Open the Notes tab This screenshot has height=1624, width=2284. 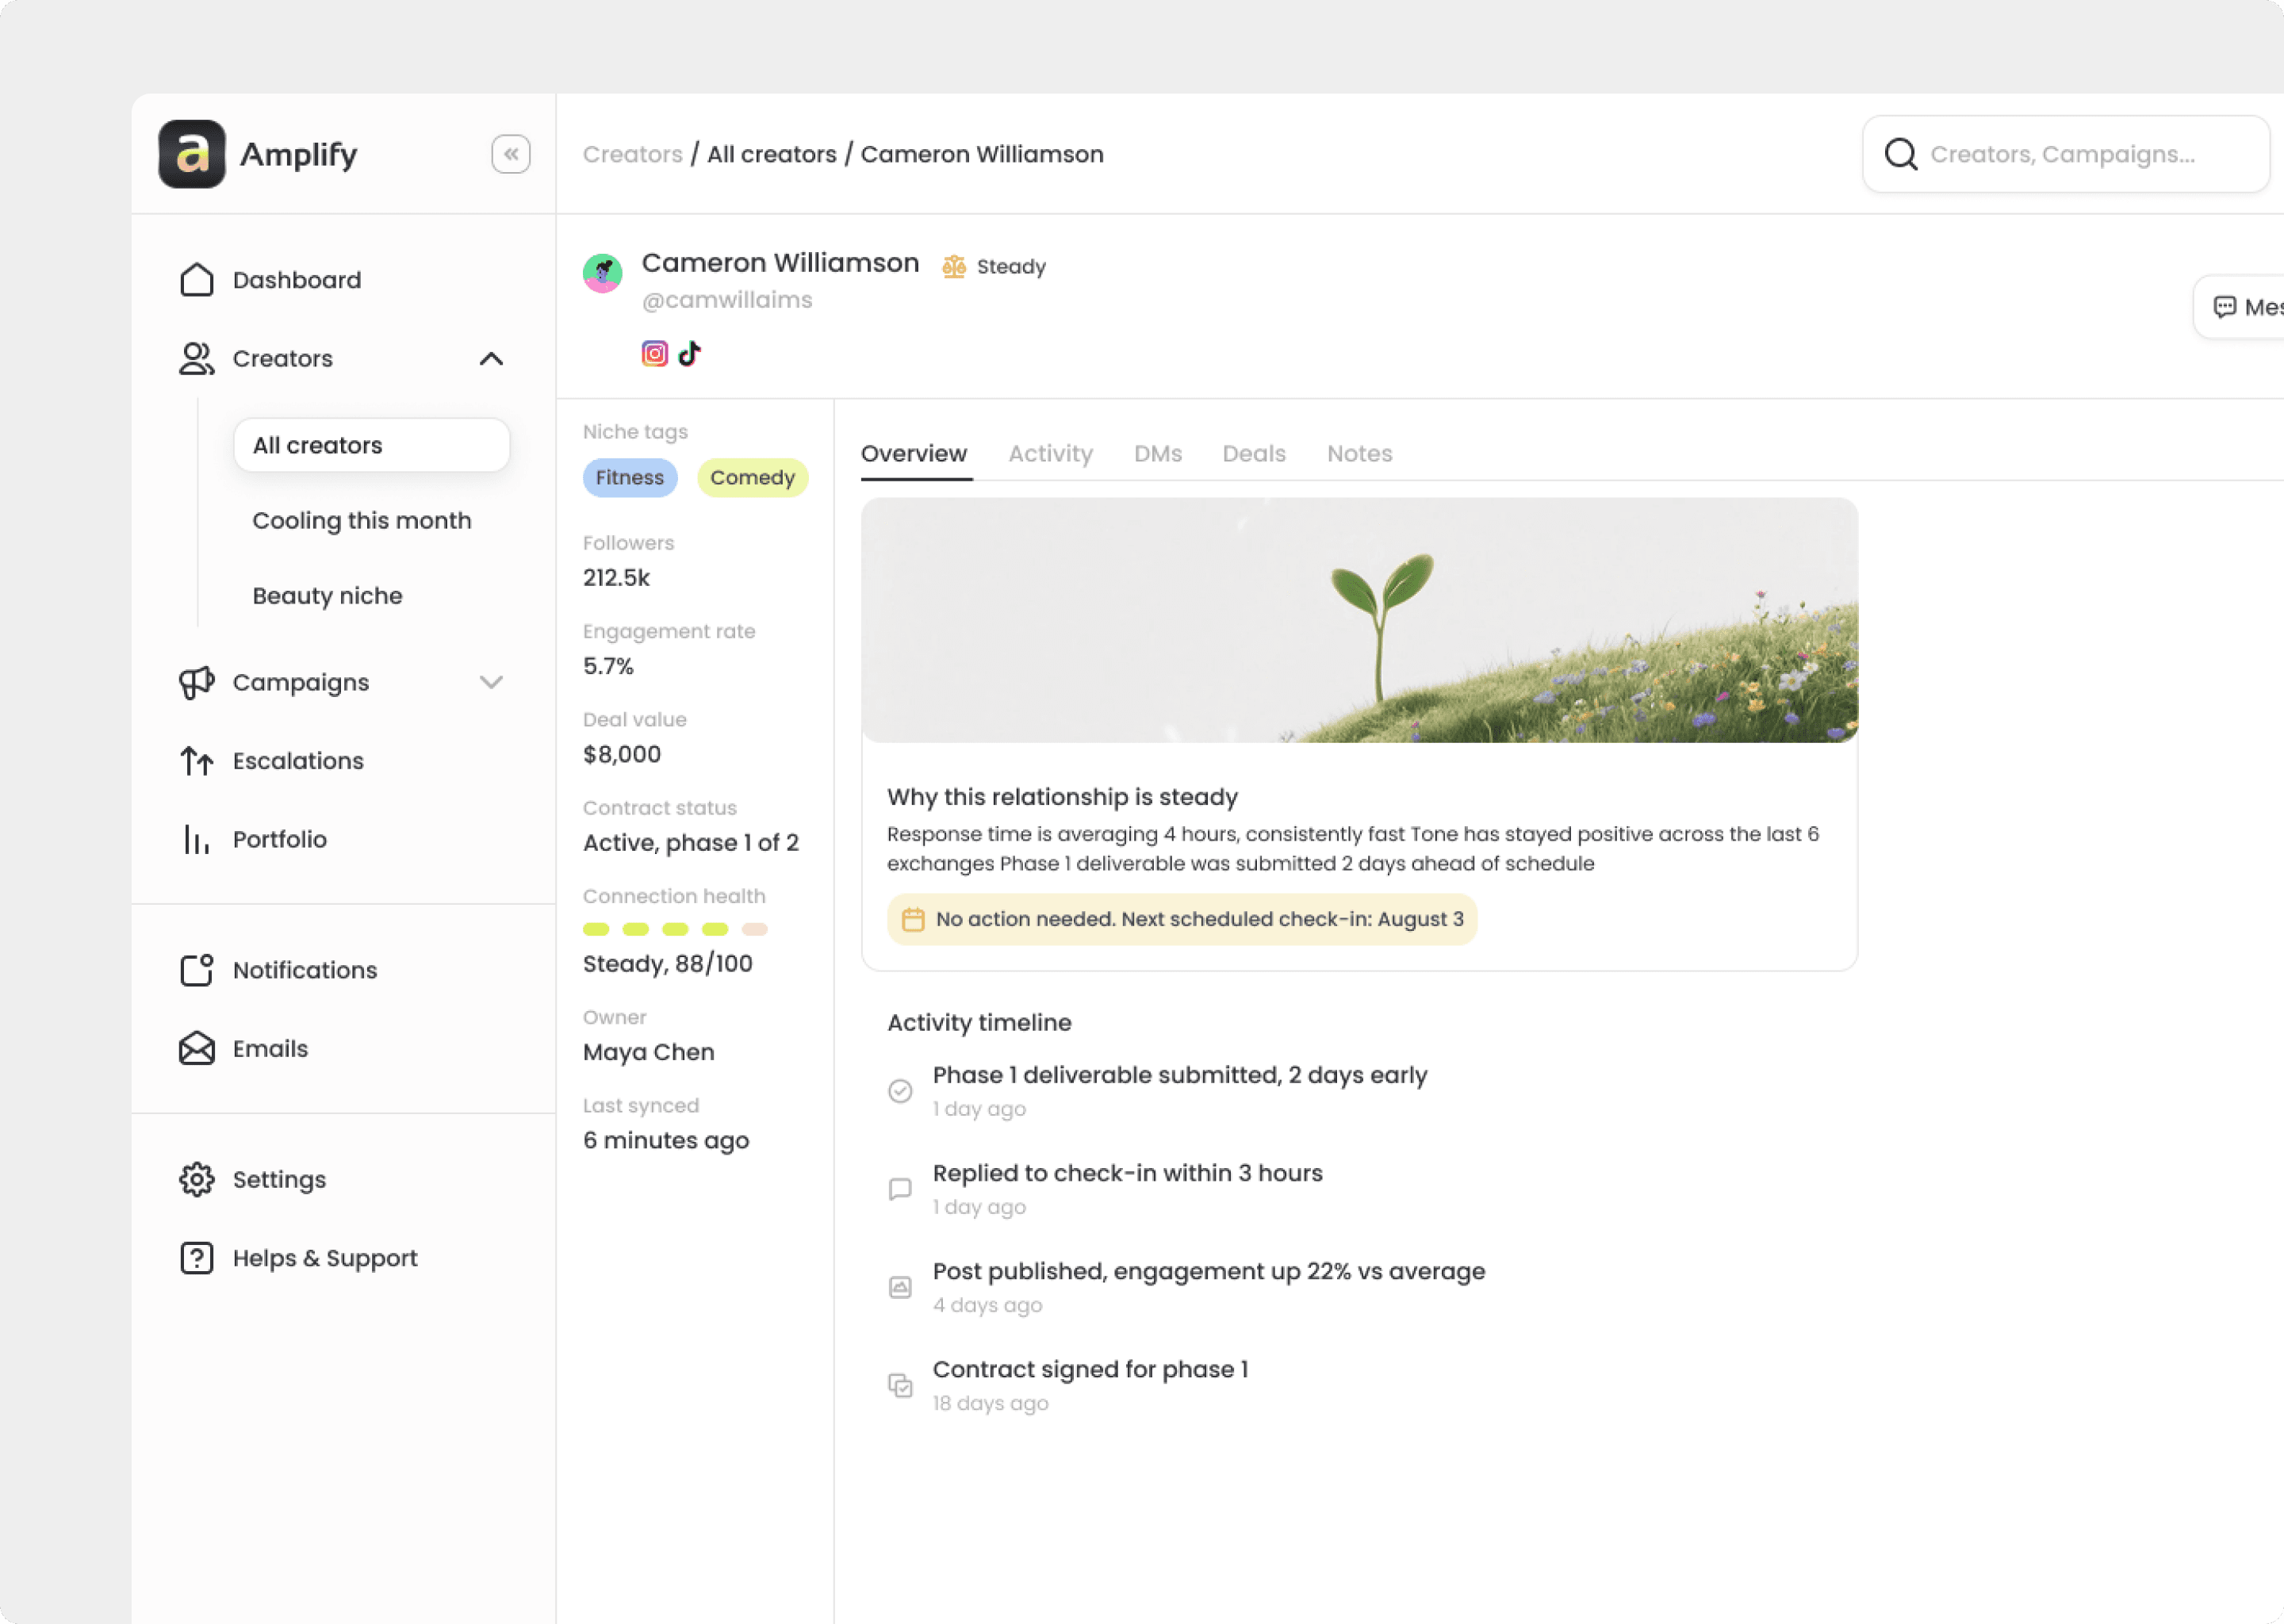(1360, 454)
